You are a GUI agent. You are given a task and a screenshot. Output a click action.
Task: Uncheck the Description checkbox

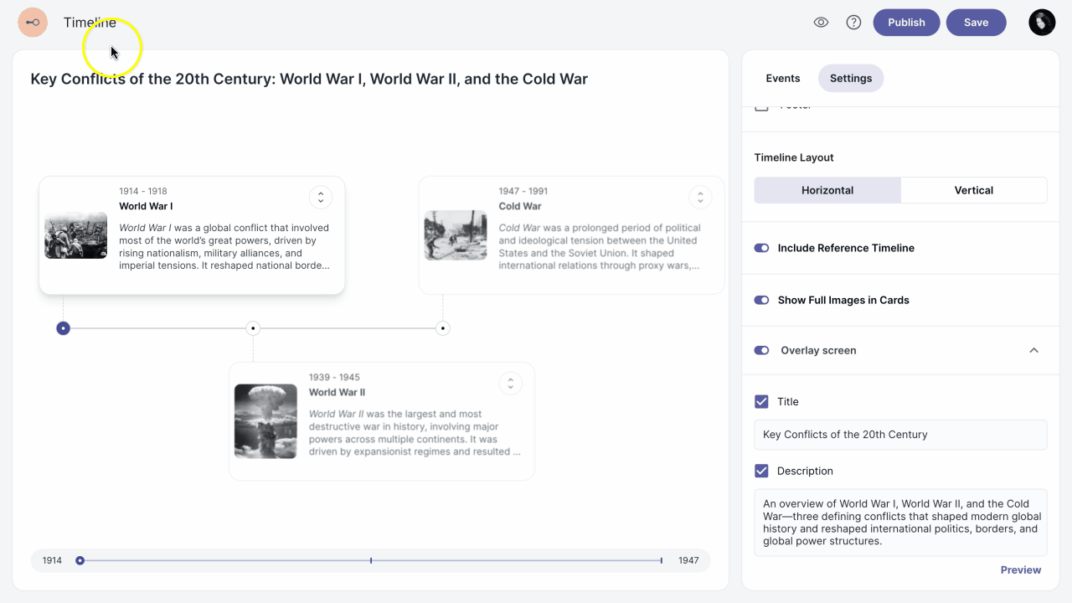click(x=761, y=471)
